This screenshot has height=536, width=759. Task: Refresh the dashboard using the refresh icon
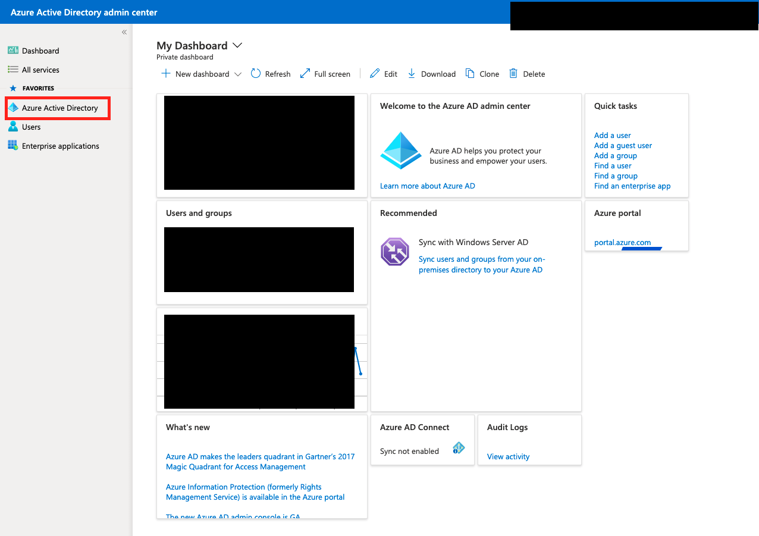[x=255, y=73]
